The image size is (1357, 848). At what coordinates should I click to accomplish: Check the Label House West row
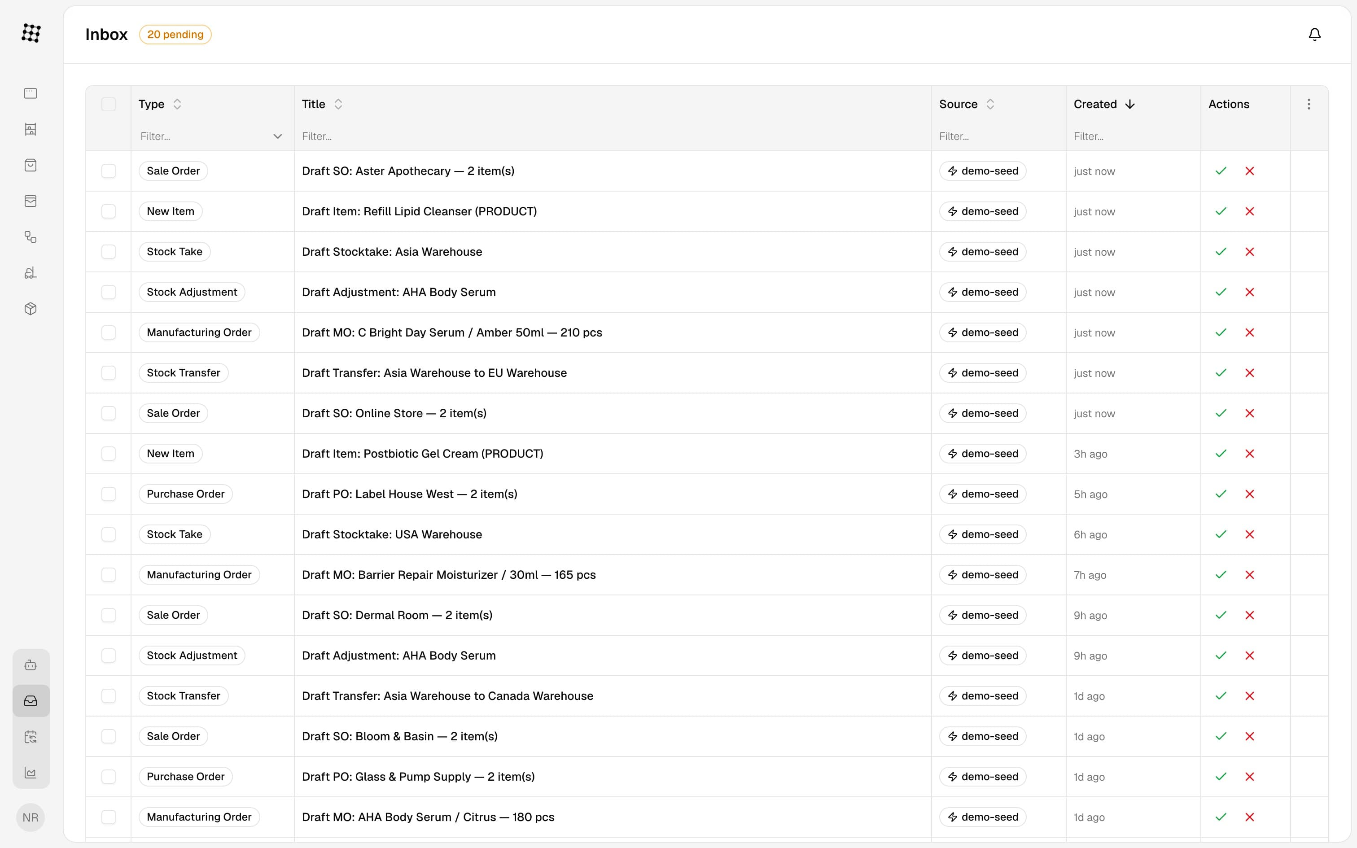(108, 494)
